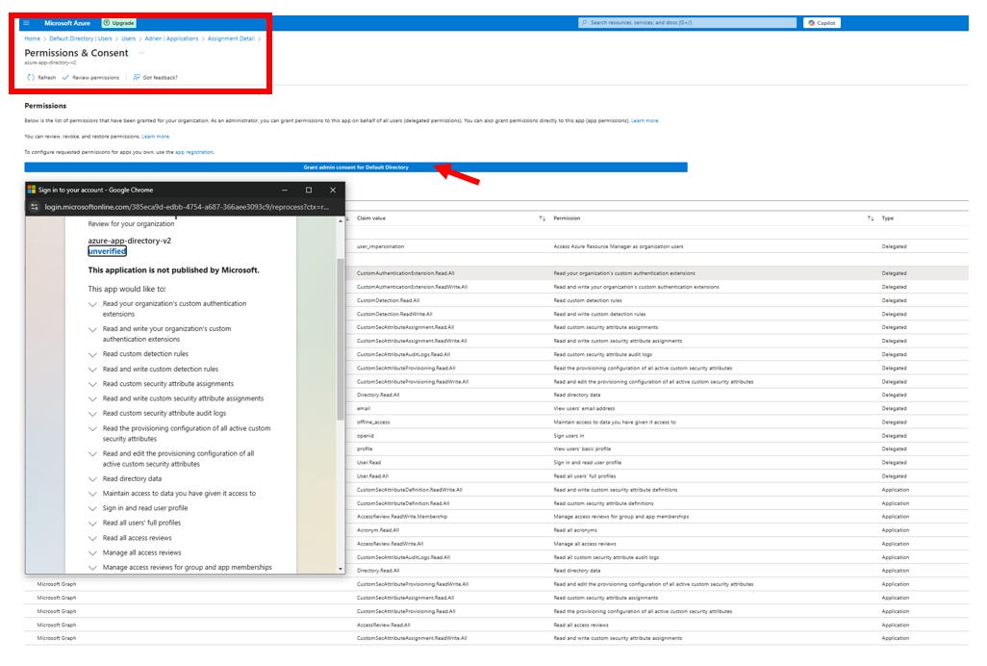
Task: Expand 'Read all access reviews' permission
Action: tap(92, 538)
